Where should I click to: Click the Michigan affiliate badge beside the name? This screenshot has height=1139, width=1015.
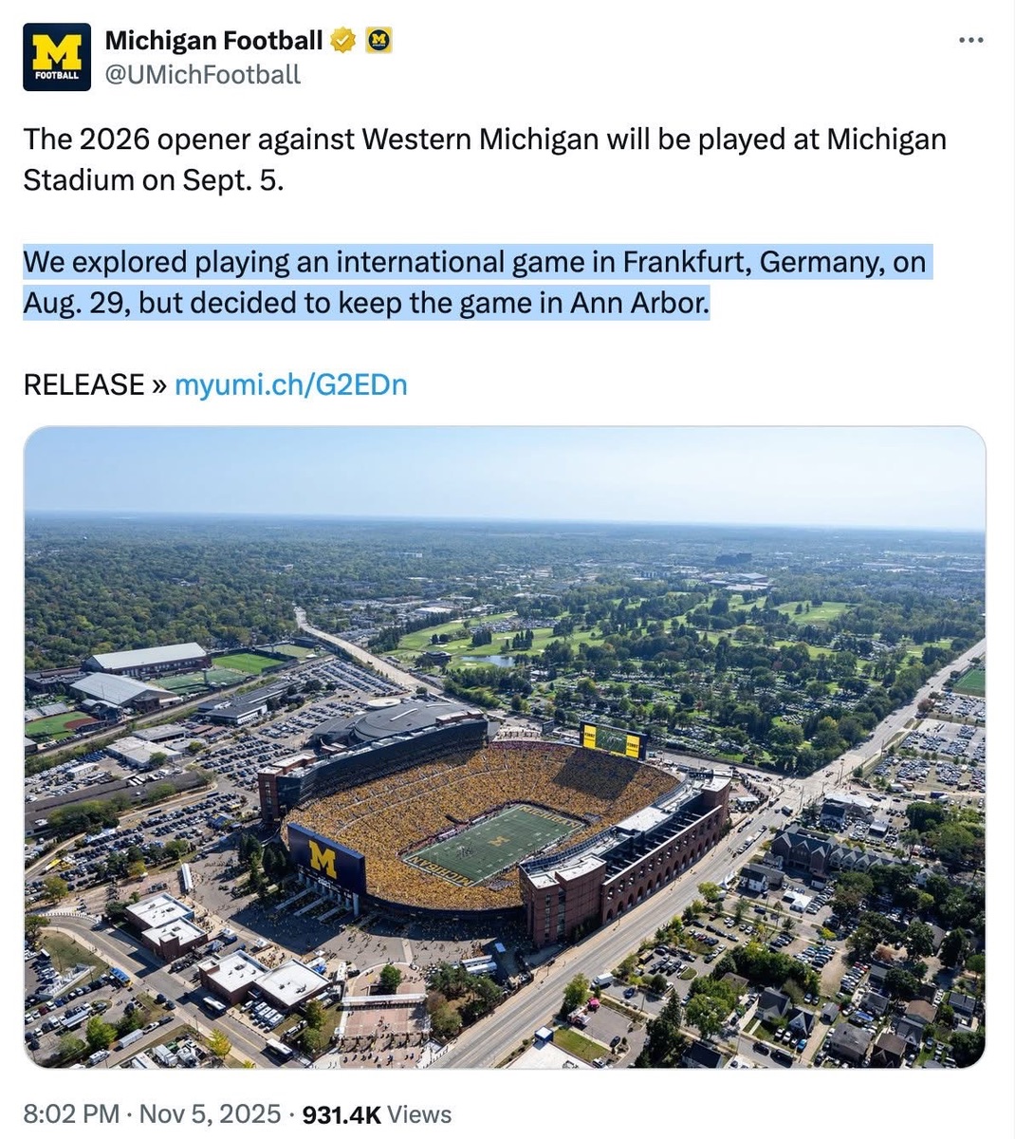click(x=379, y=40)
